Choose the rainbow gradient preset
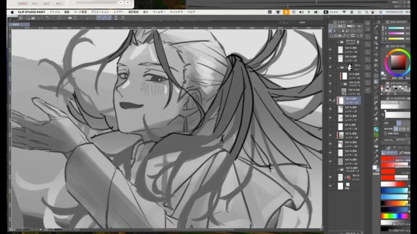The width and height of the screenshot is (417, 234). click(394, 216)
